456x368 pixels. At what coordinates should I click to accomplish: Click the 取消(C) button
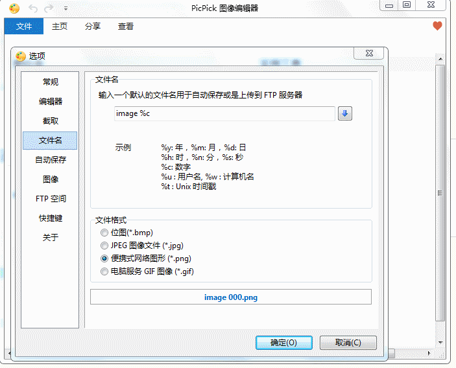tap(348, 343)
